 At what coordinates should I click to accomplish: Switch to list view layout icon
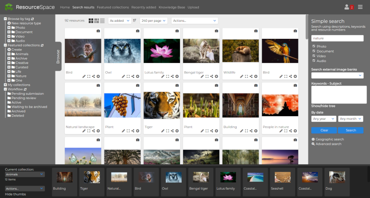click(x=102, y=21)
